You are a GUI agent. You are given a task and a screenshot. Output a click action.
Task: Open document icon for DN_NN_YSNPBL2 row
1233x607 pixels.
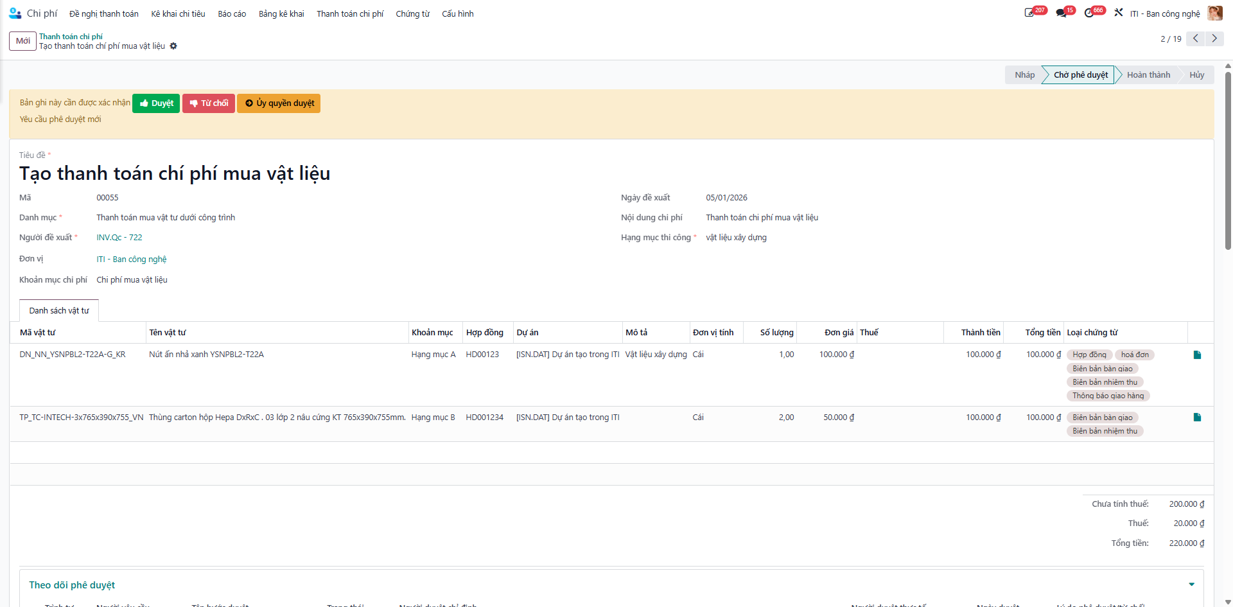click(1197, 355)
